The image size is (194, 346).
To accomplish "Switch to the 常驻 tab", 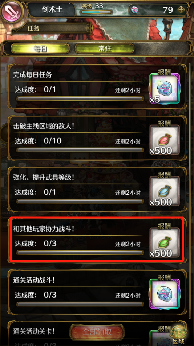I will pos(105,49).
